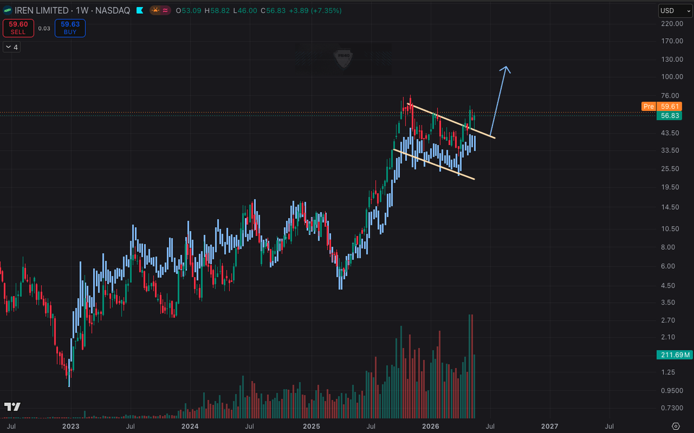This screenshot has height=433, width=694.
Task: Click the 2023 time axis label
Action: click(x=71, y=427)
